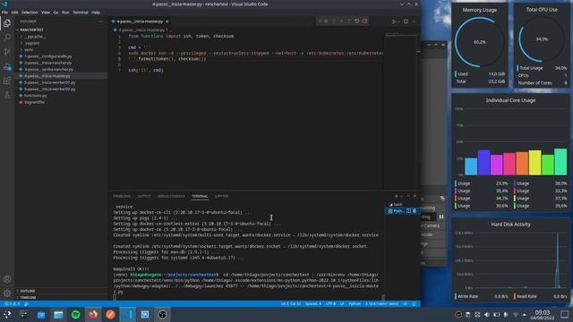Open the Testing flask view
The height and width of the screenshot is (322, 573).
(x=7, y=95)
